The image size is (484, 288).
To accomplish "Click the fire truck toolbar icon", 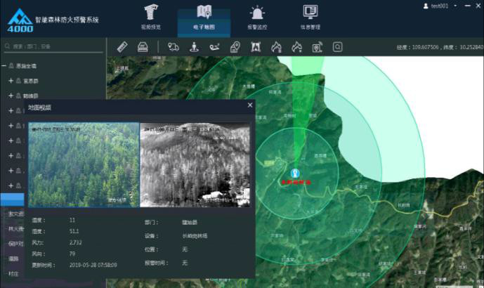I will coord(174,47).
